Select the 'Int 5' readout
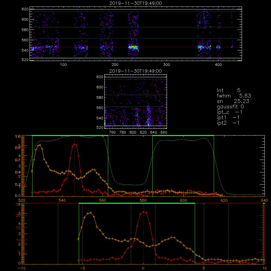 pyautogui.click(x=228, y=91)
